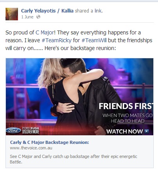Click the Ford Kuga Discover More text
Viewport: 158px width, 174px height.
tap(31, 130)
